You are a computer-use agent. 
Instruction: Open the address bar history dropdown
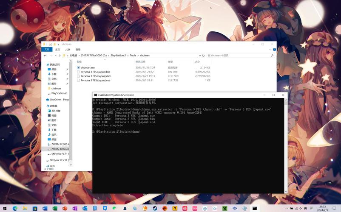pyautogui.click(x=200, y=56)
